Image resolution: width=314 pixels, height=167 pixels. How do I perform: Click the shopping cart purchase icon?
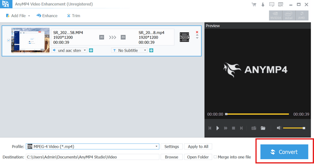pyautogui.click(x=253, y=5)
